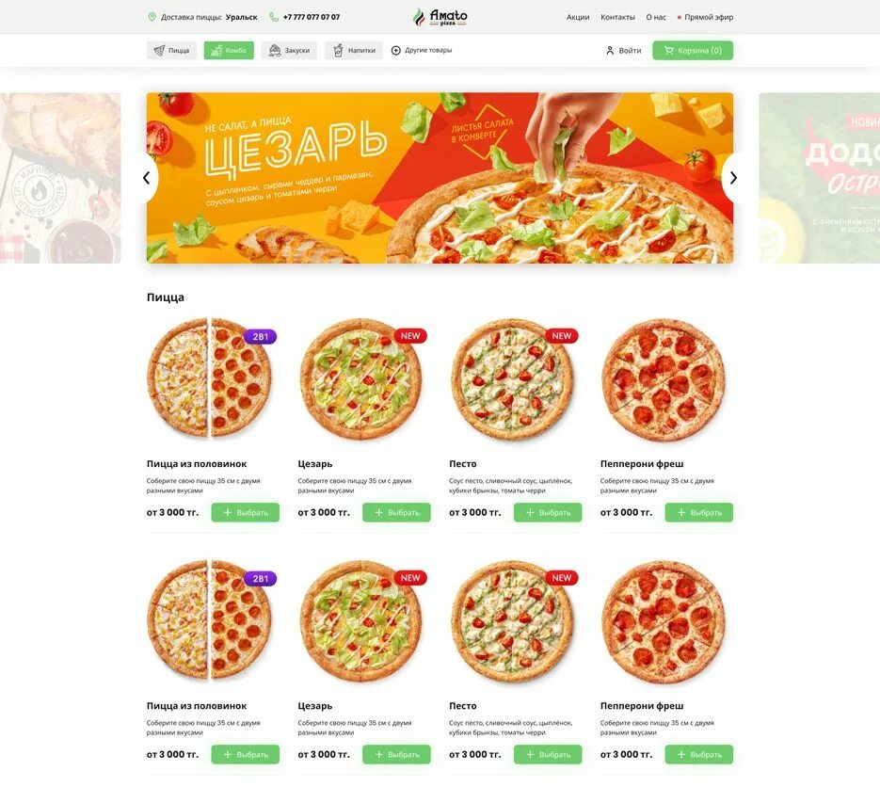Select the Комбо category tab

click(x=229, y=51)
